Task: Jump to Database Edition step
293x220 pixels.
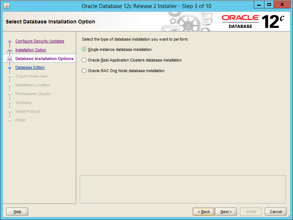Action: (30, 67)
